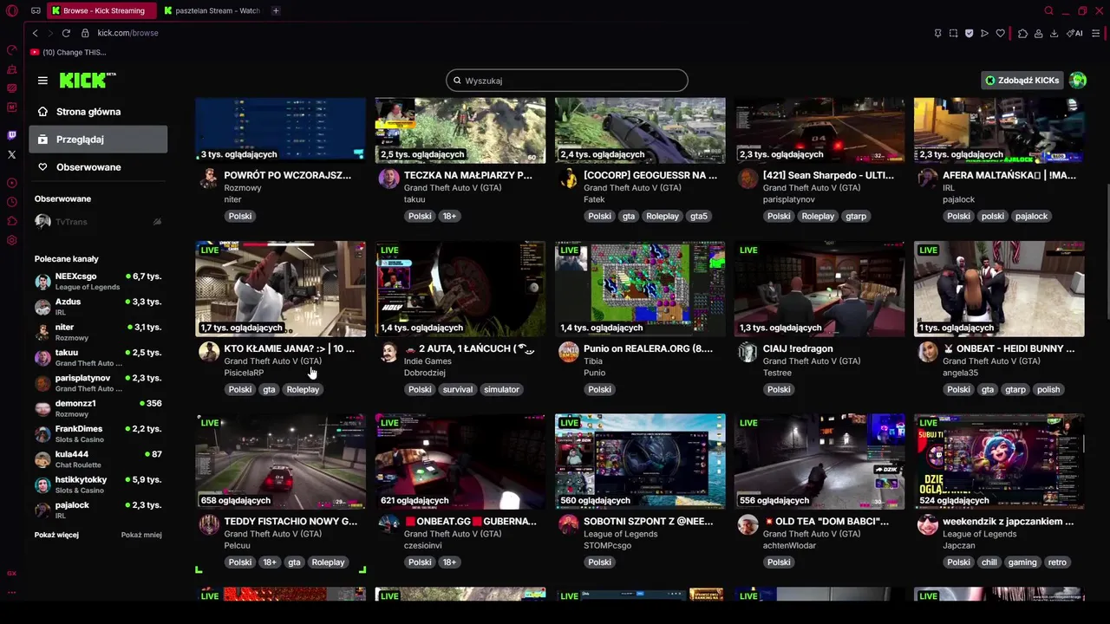
Task: Click the FrankDimes channel avatar
Action: click(42, 434)
